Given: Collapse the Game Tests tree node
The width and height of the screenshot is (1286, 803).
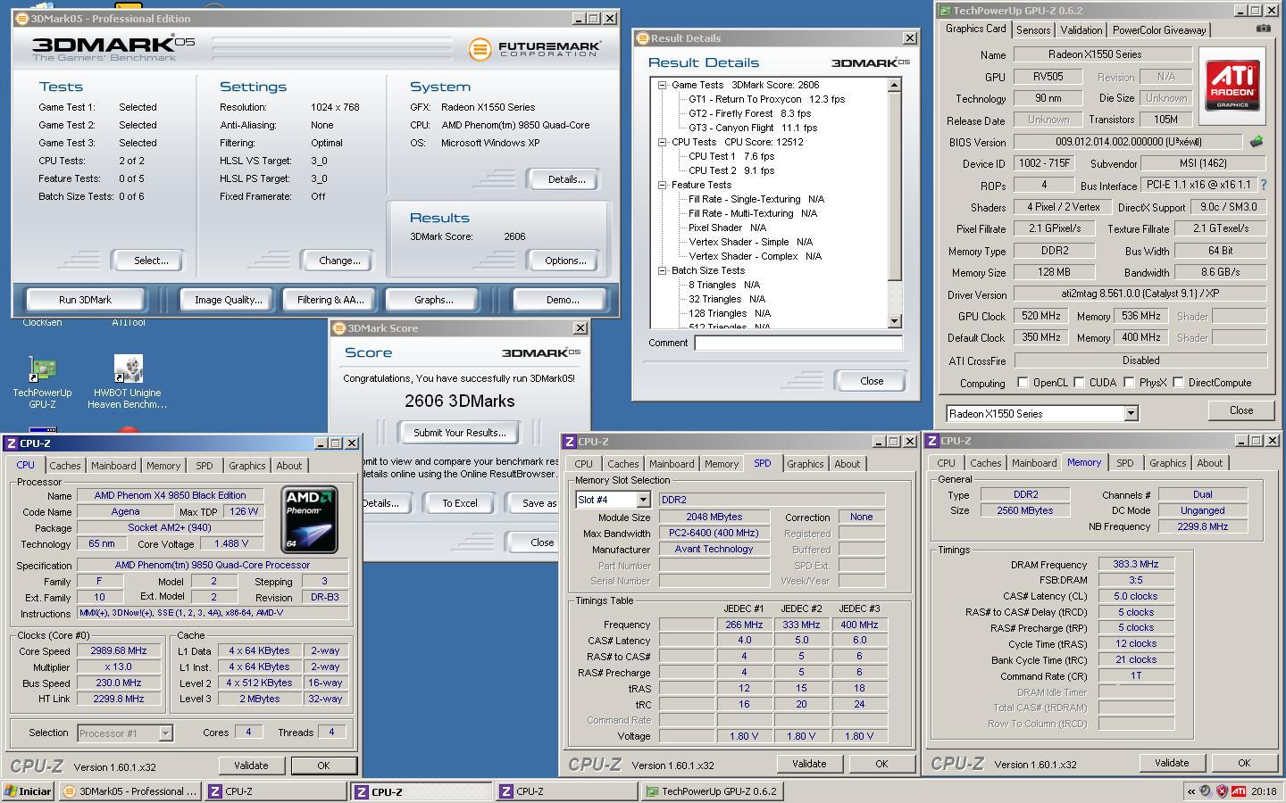Looking at the screenshot, I should click(663, 85).
